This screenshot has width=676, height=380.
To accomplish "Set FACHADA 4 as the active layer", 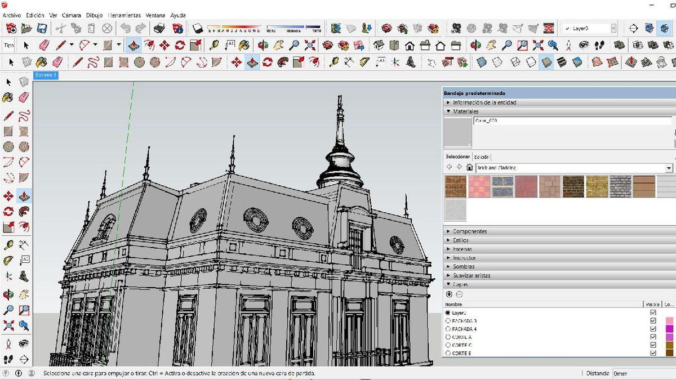I will pos(448,329).
